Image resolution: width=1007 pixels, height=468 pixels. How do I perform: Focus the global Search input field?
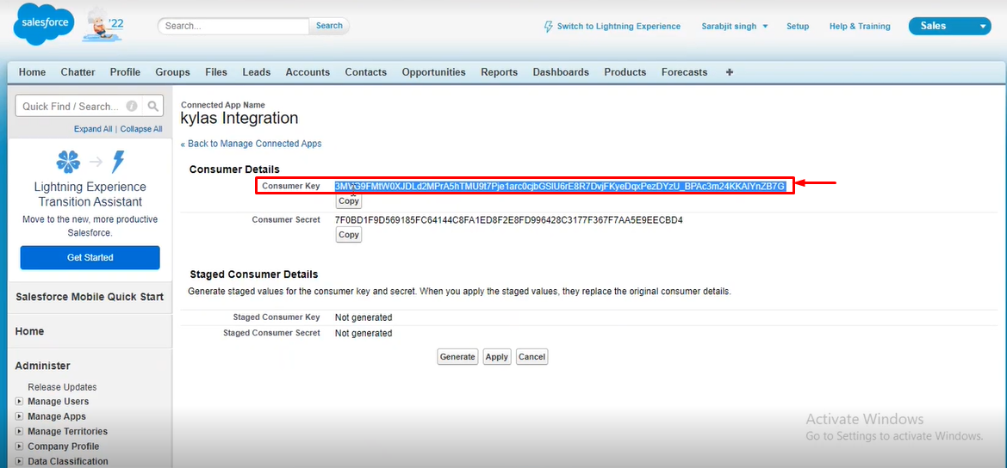tap(233, 27)
